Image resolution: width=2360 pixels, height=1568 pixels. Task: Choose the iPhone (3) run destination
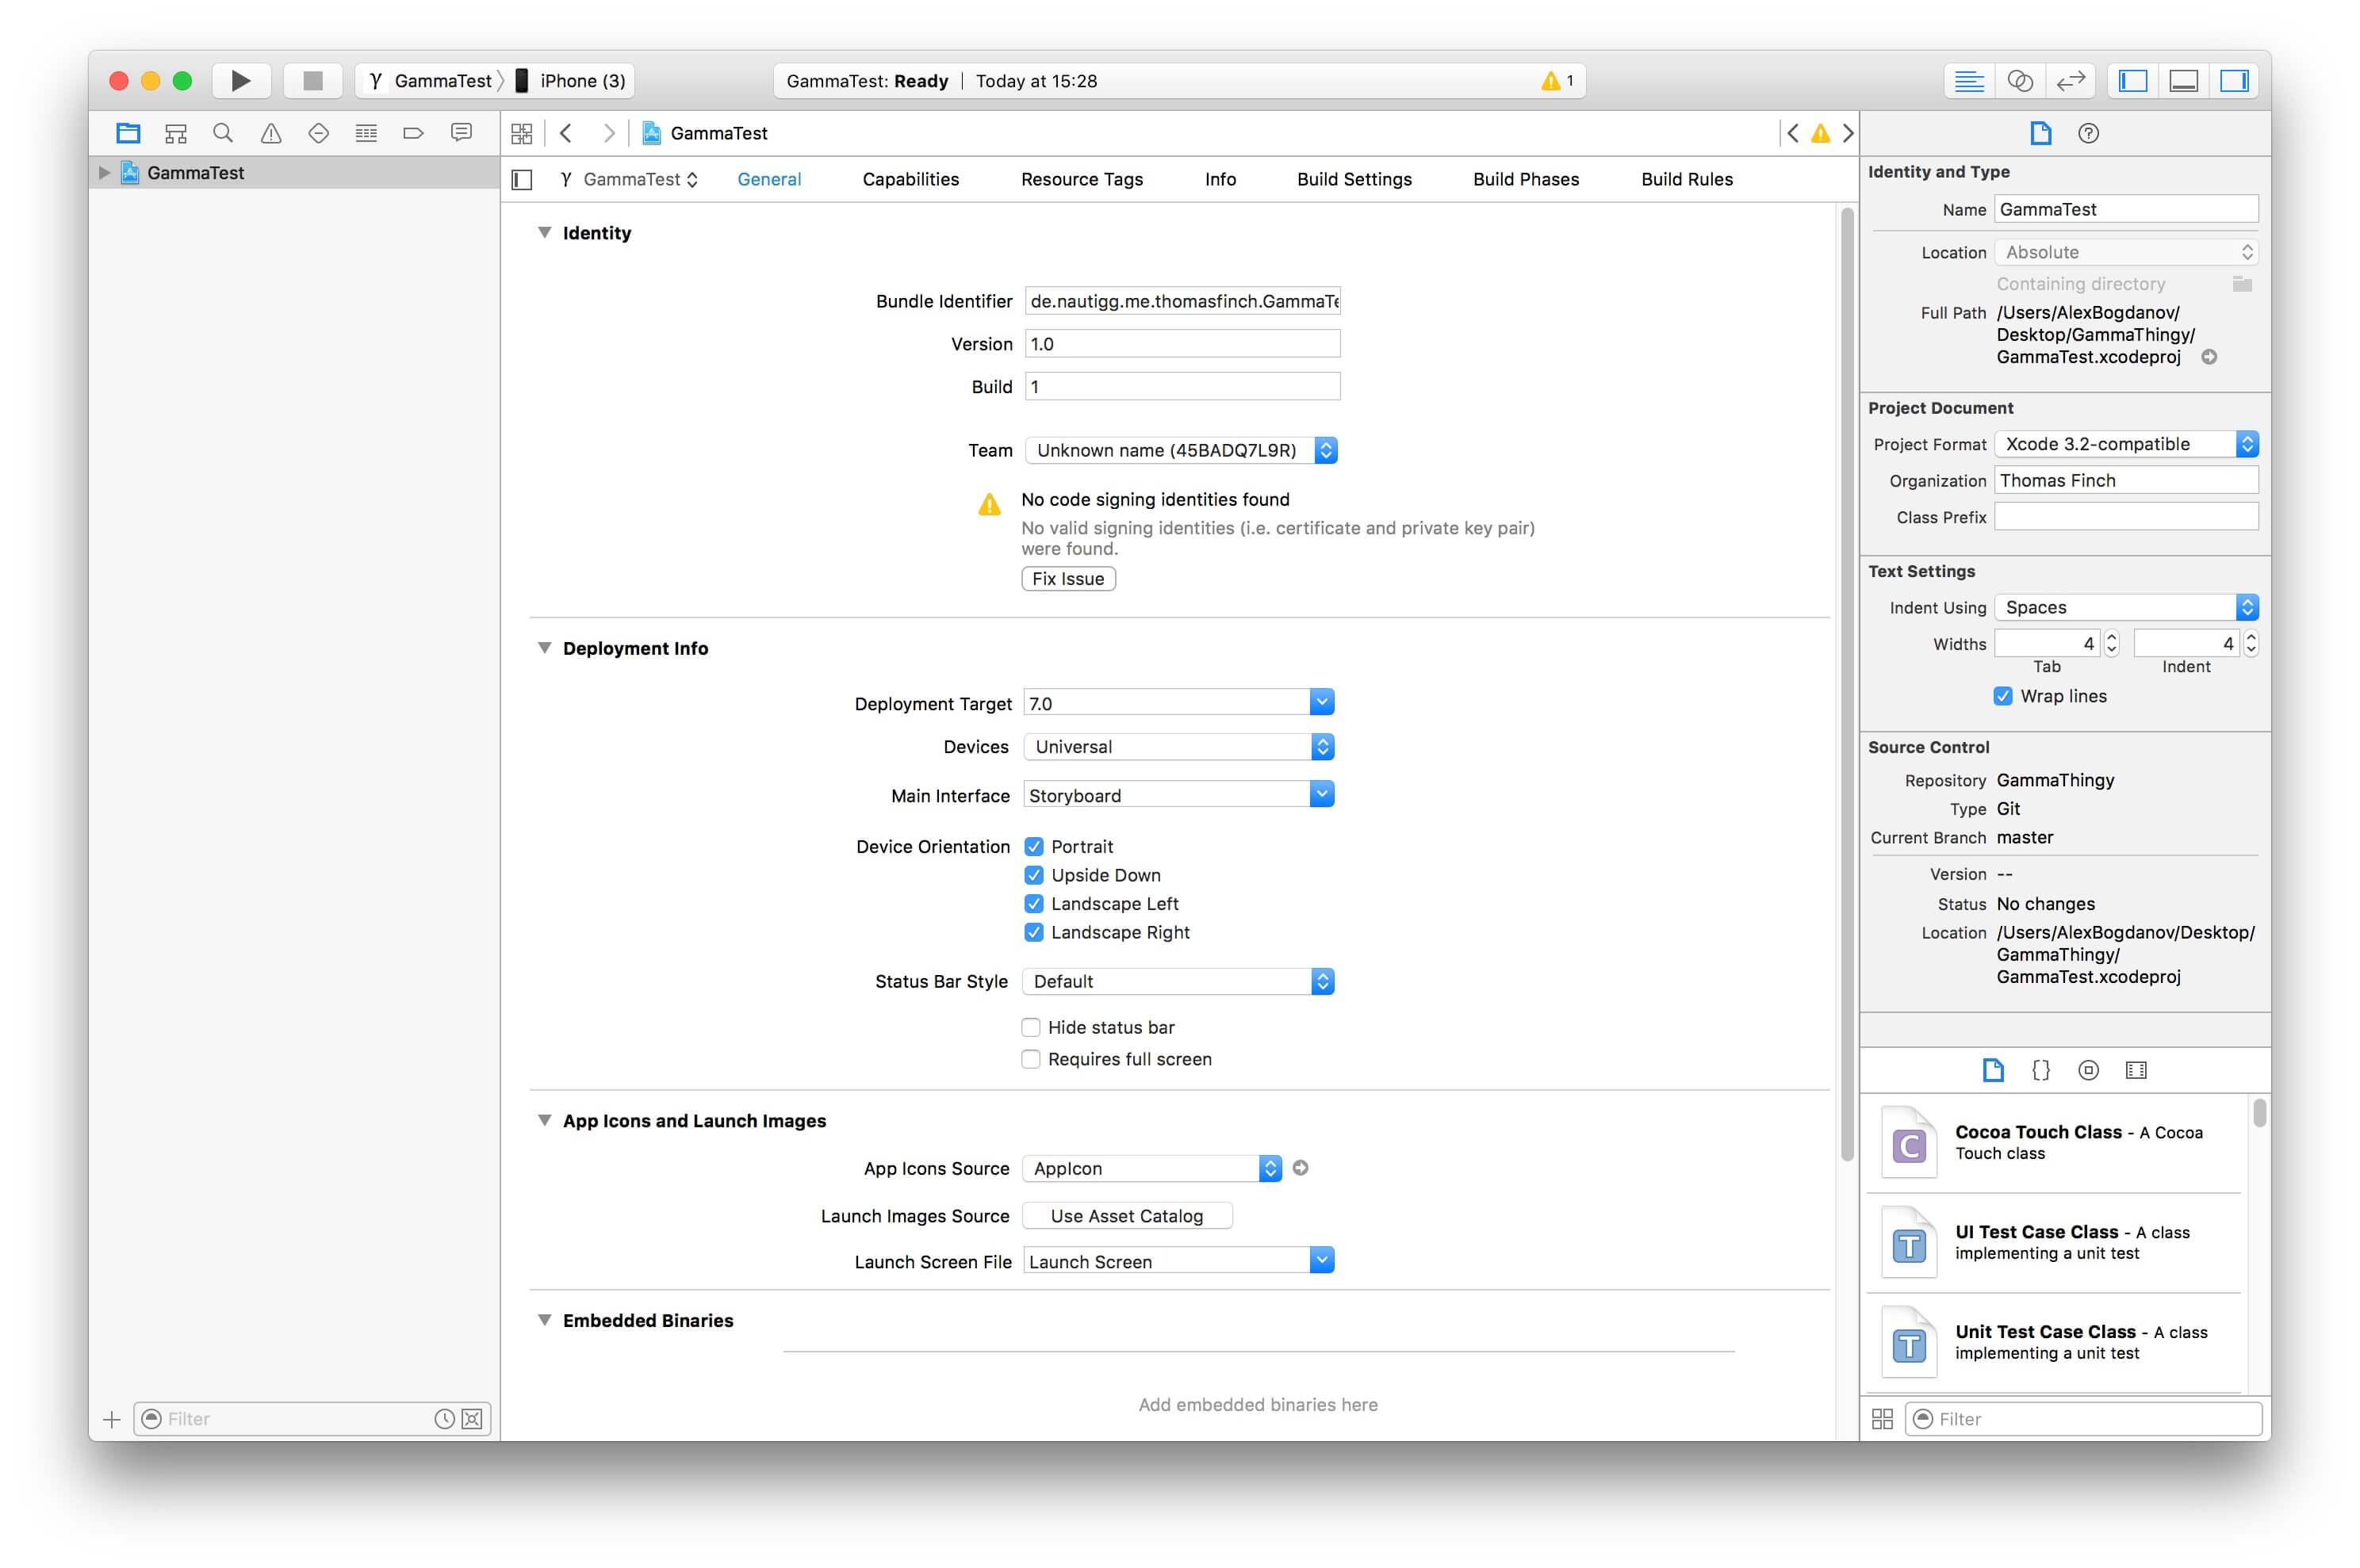click(x=571, y=81)
